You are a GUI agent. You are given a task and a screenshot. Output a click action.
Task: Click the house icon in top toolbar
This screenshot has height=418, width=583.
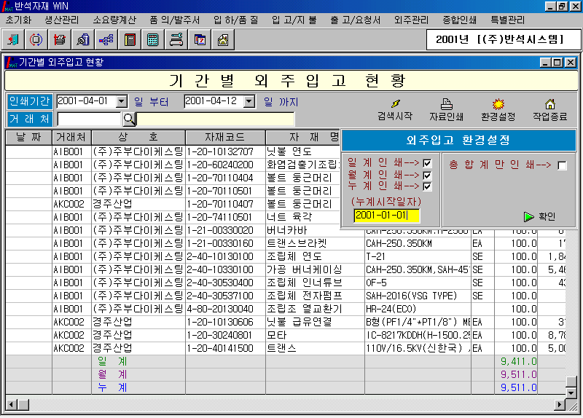pos(222,39)
